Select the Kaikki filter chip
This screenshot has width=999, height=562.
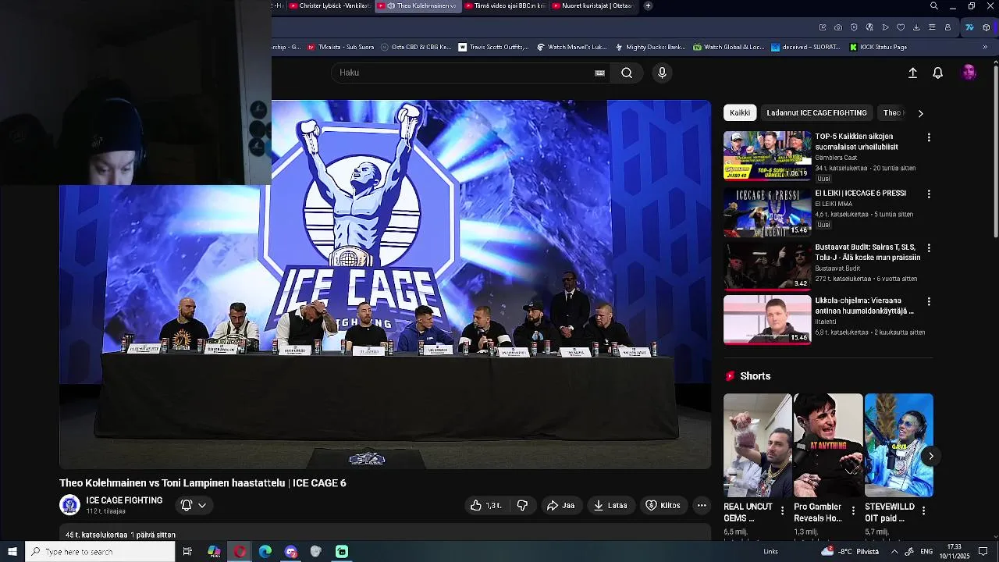(740, 113)
